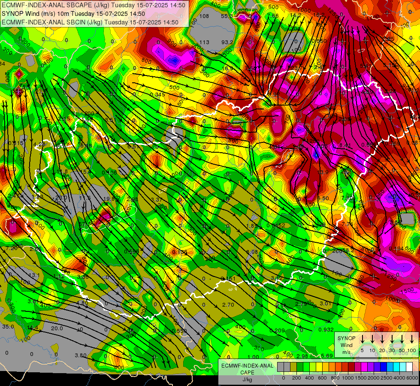This screenshot has height=386, width=420.
Task: Click the station value 55.3
Action: point(227,16)
